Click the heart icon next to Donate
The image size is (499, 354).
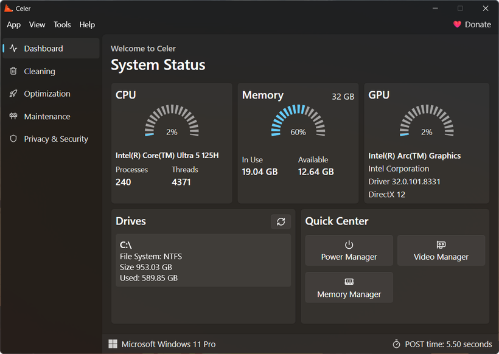(x=457, y=24)
